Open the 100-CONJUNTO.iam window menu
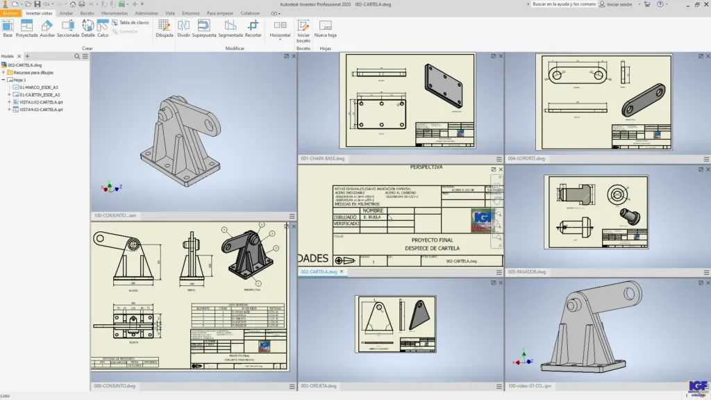 point(292,216)
